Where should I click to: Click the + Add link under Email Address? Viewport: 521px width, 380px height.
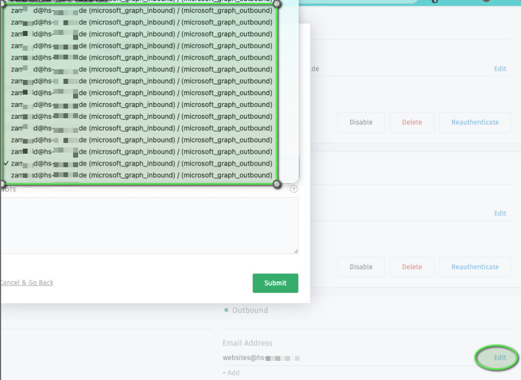pyautogui.click(x=230, y=373)
